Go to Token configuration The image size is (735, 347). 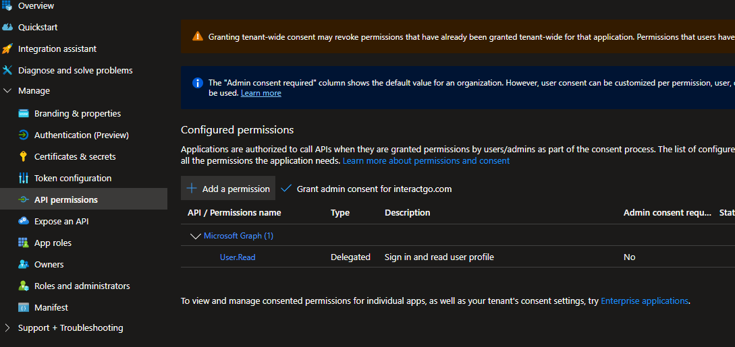73,178
